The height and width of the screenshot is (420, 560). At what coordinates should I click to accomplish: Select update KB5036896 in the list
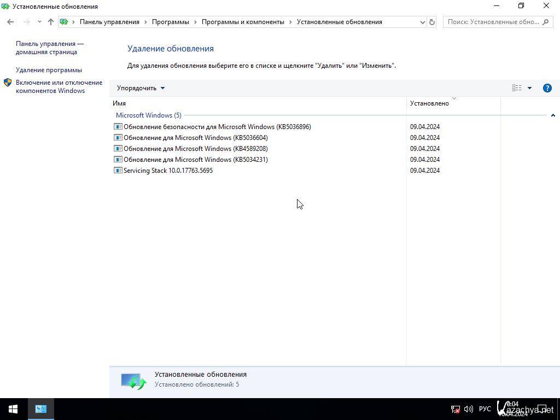(217, 127)
